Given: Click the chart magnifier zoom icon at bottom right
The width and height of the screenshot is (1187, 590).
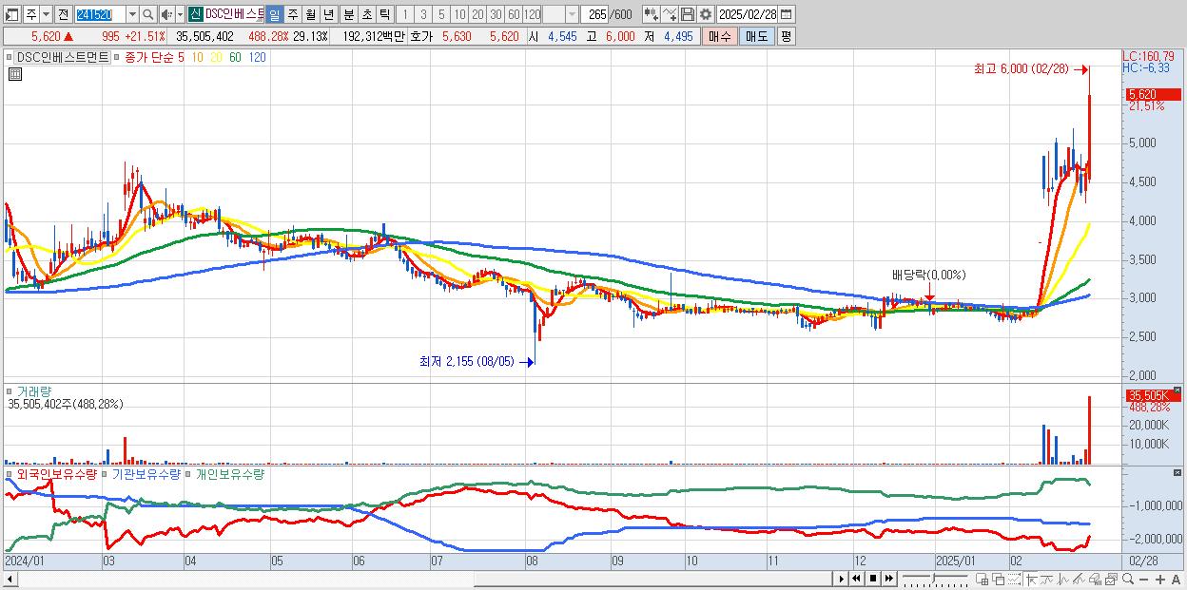Looking at the screenshot, I should 1128,579.
